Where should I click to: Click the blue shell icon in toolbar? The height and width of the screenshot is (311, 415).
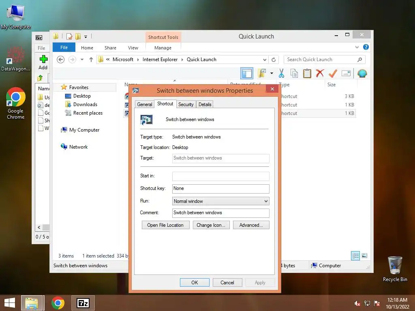(x=362, y=73)
